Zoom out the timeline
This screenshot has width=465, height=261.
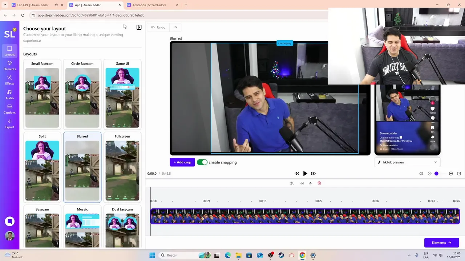coord(429,174)
